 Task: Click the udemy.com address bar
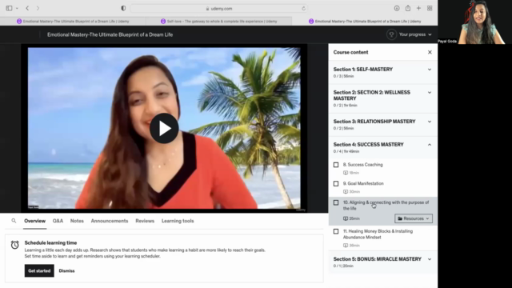pos(219,9)
